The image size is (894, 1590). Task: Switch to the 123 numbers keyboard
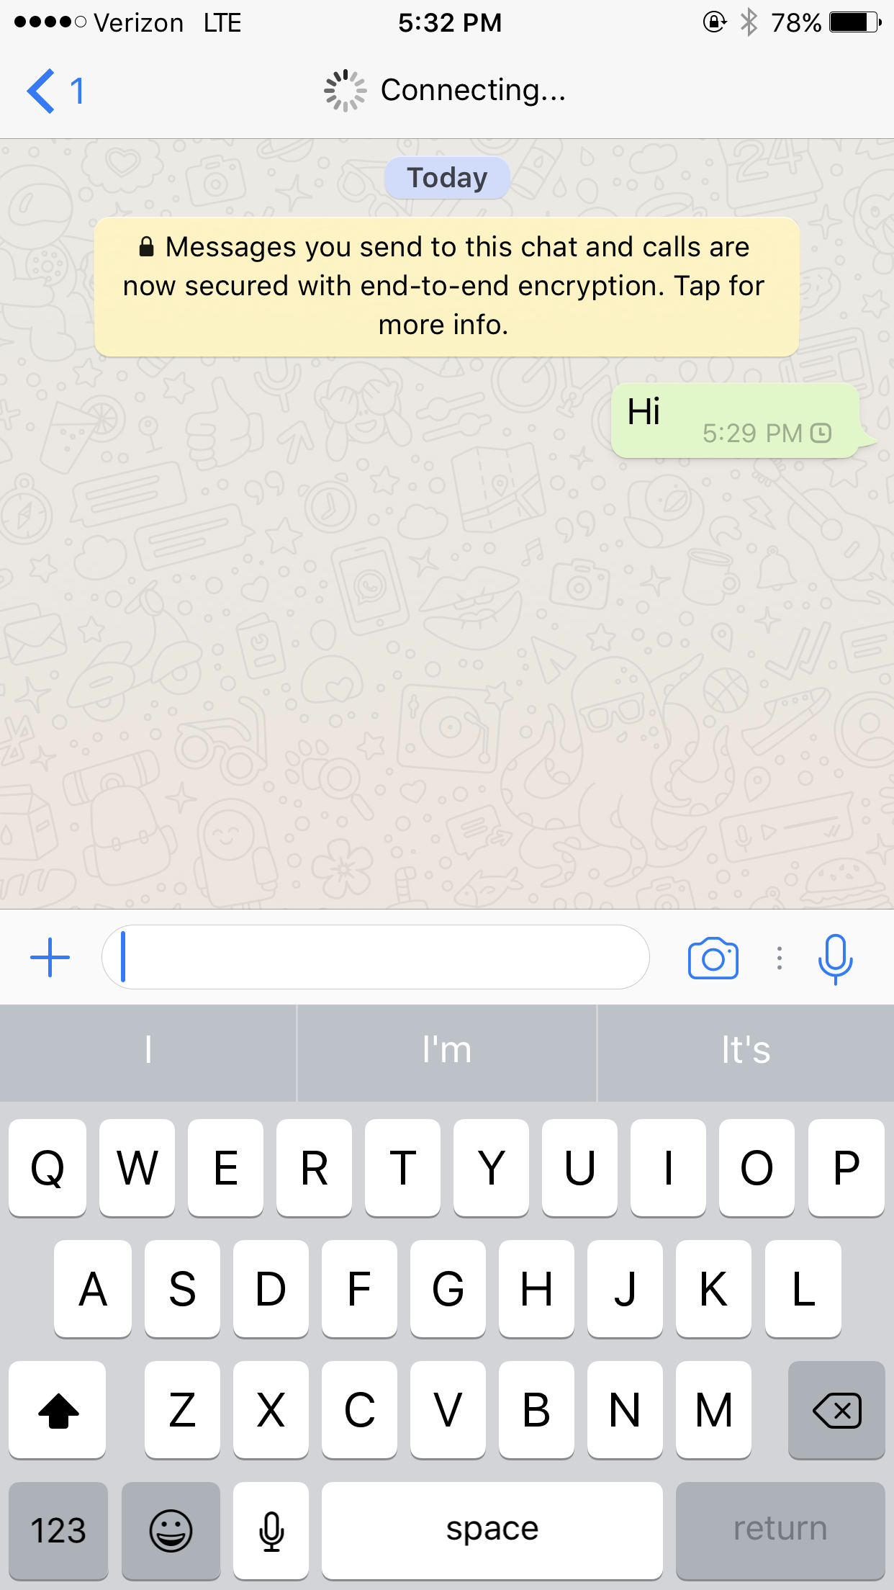[x=58, y=1530]
